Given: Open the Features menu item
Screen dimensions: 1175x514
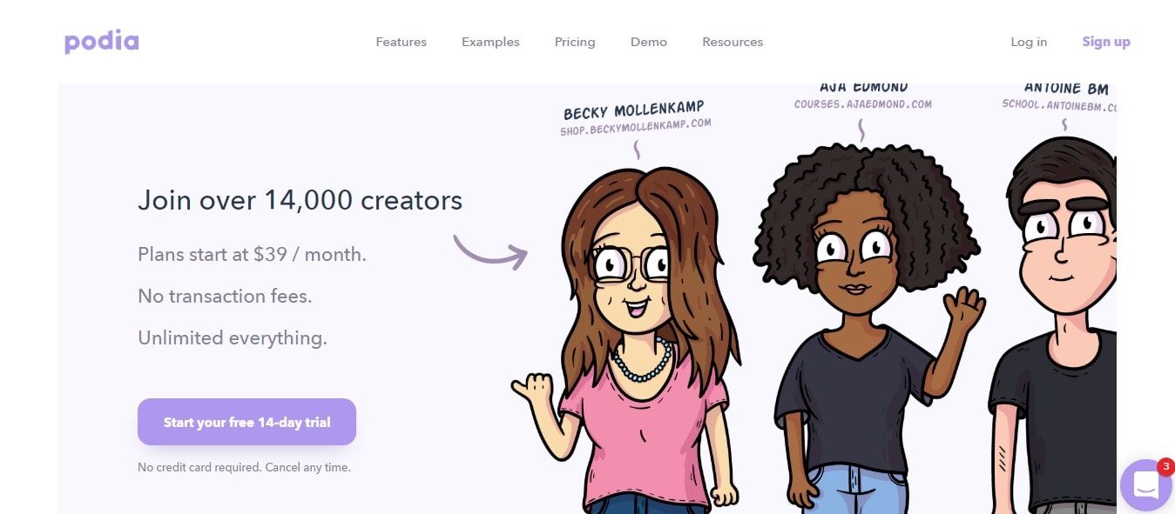Looking at the screenshot, I should pyautogui.click(x=401, y=42).
